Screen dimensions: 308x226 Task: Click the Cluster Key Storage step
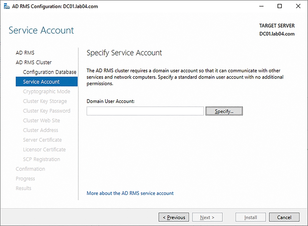[45, 101]
